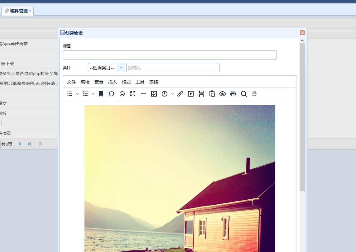
Task: Click the print icon
Action: pyautogui.click(x=233, y=94)
